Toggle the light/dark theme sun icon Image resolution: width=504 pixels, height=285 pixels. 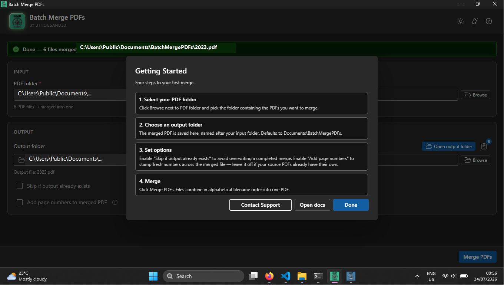click(461, 21)
